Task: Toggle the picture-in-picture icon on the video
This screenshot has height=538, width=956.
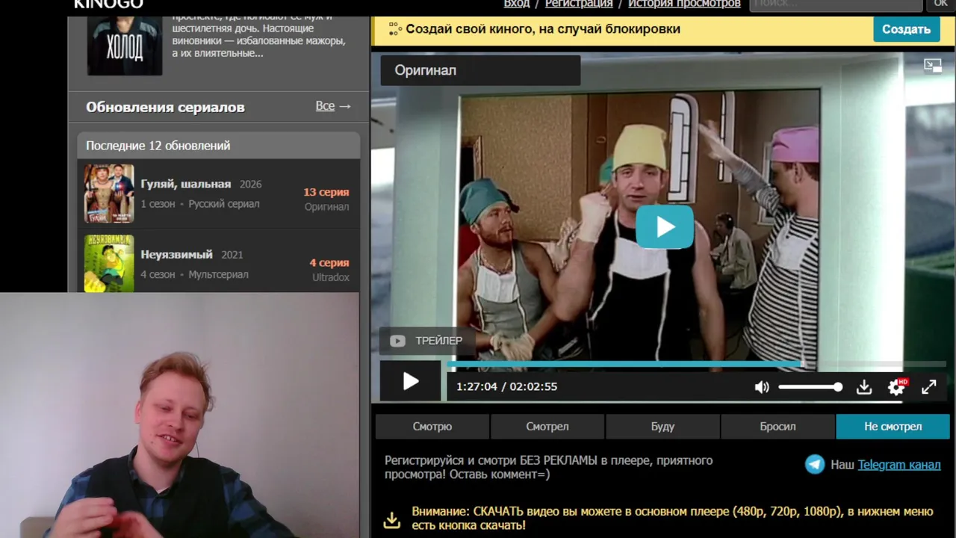Action: pyautogui.click(x=933, y=66)
